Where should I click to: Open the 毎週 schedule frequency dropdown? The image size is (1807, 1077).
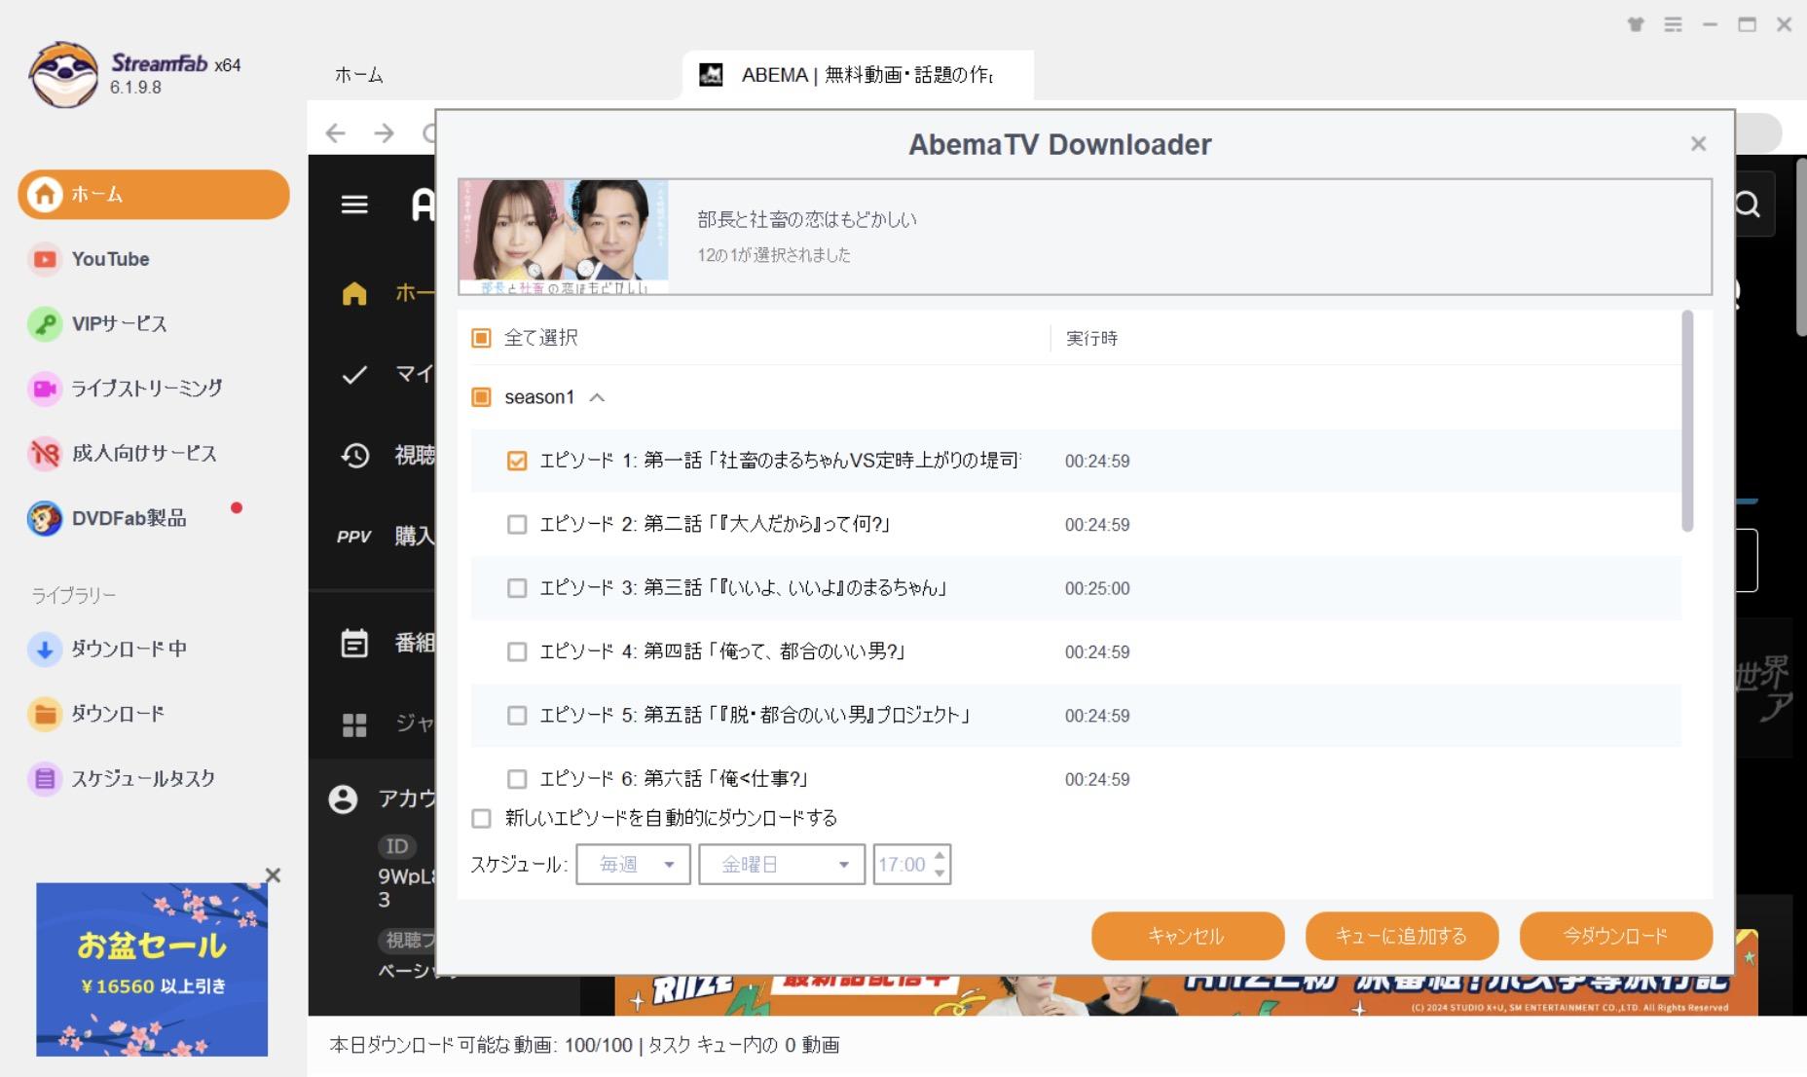pyautogui.click(x=633, y=864)
